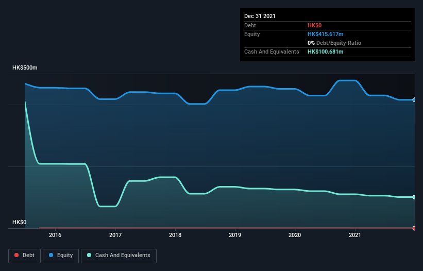Click Cash And Equivalents label in tooltip
The image size is (423, 271).
[x=272, y=52]
